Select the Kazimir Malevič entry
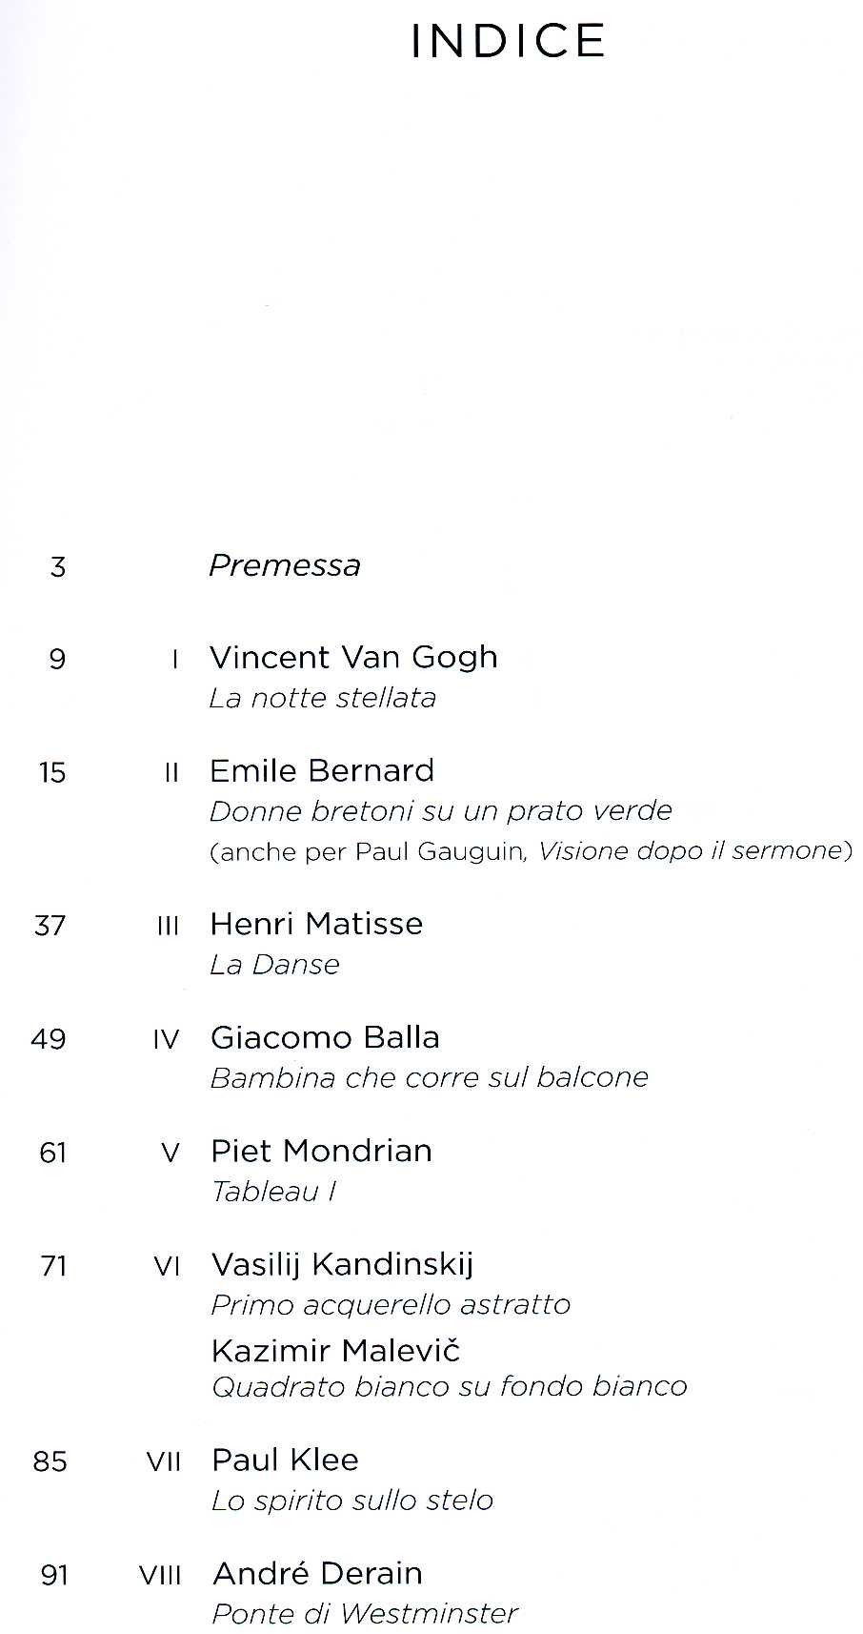This screenshot has width=863, height=1634. [335, 1350]
